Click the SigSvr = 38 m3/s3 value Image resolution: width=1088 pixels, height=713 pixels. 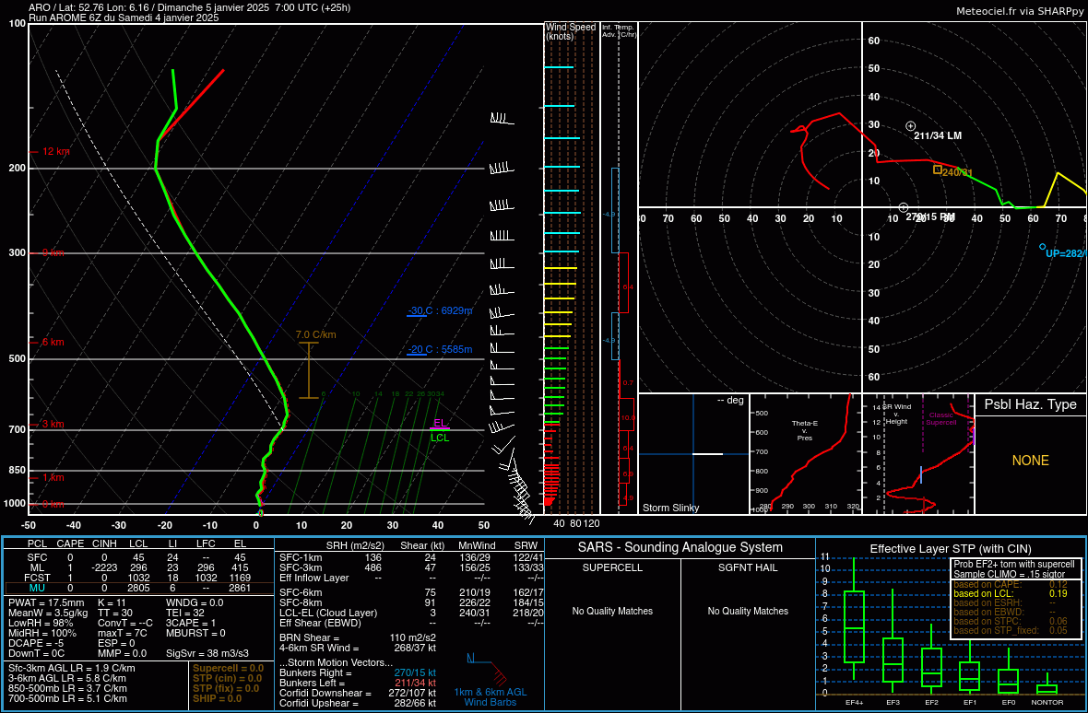207,653
